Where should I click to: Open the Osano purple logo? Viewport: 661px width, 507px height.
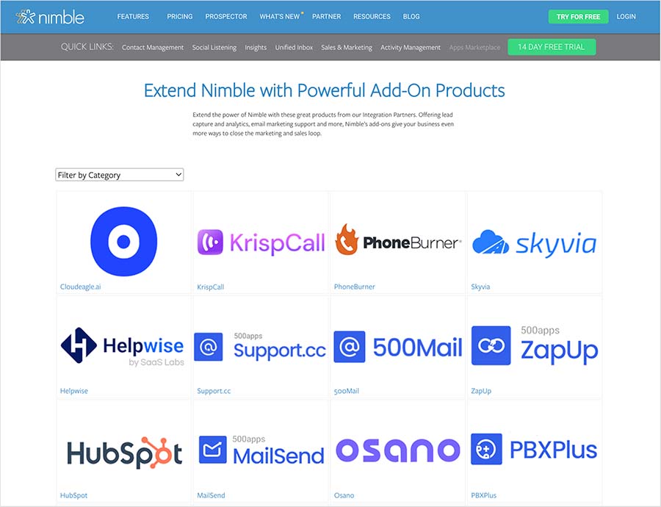[x=398, y=450]
